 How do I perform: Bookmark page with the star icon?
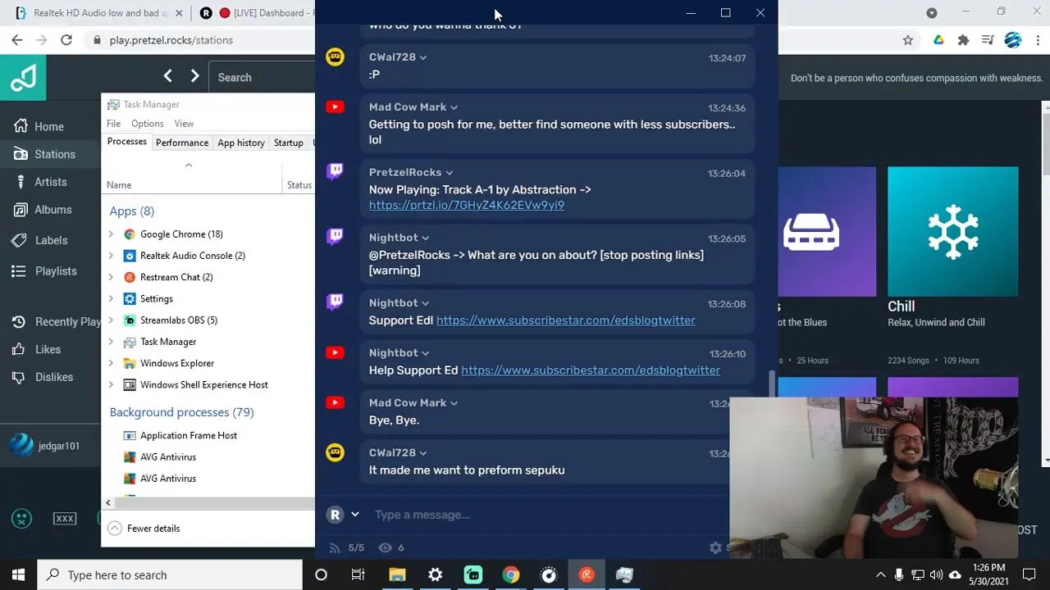point(908,39)
